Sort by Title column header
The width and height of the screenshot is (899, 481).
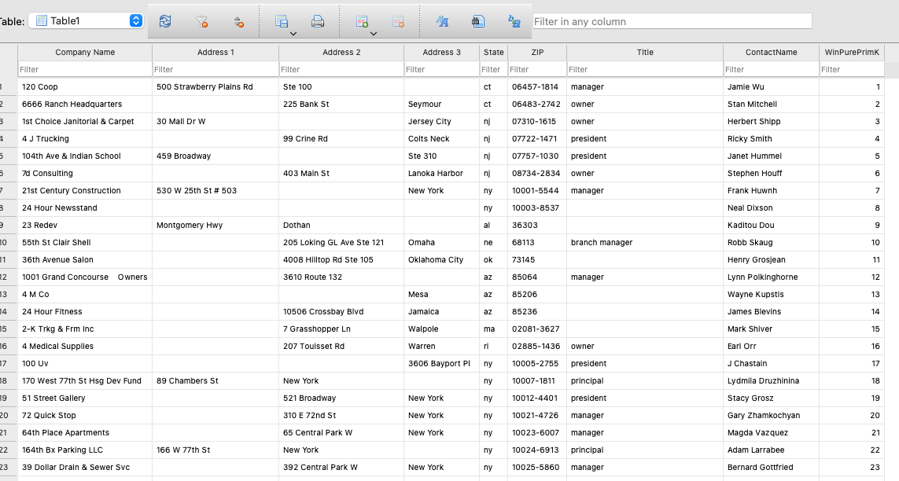tap(645, 52)
